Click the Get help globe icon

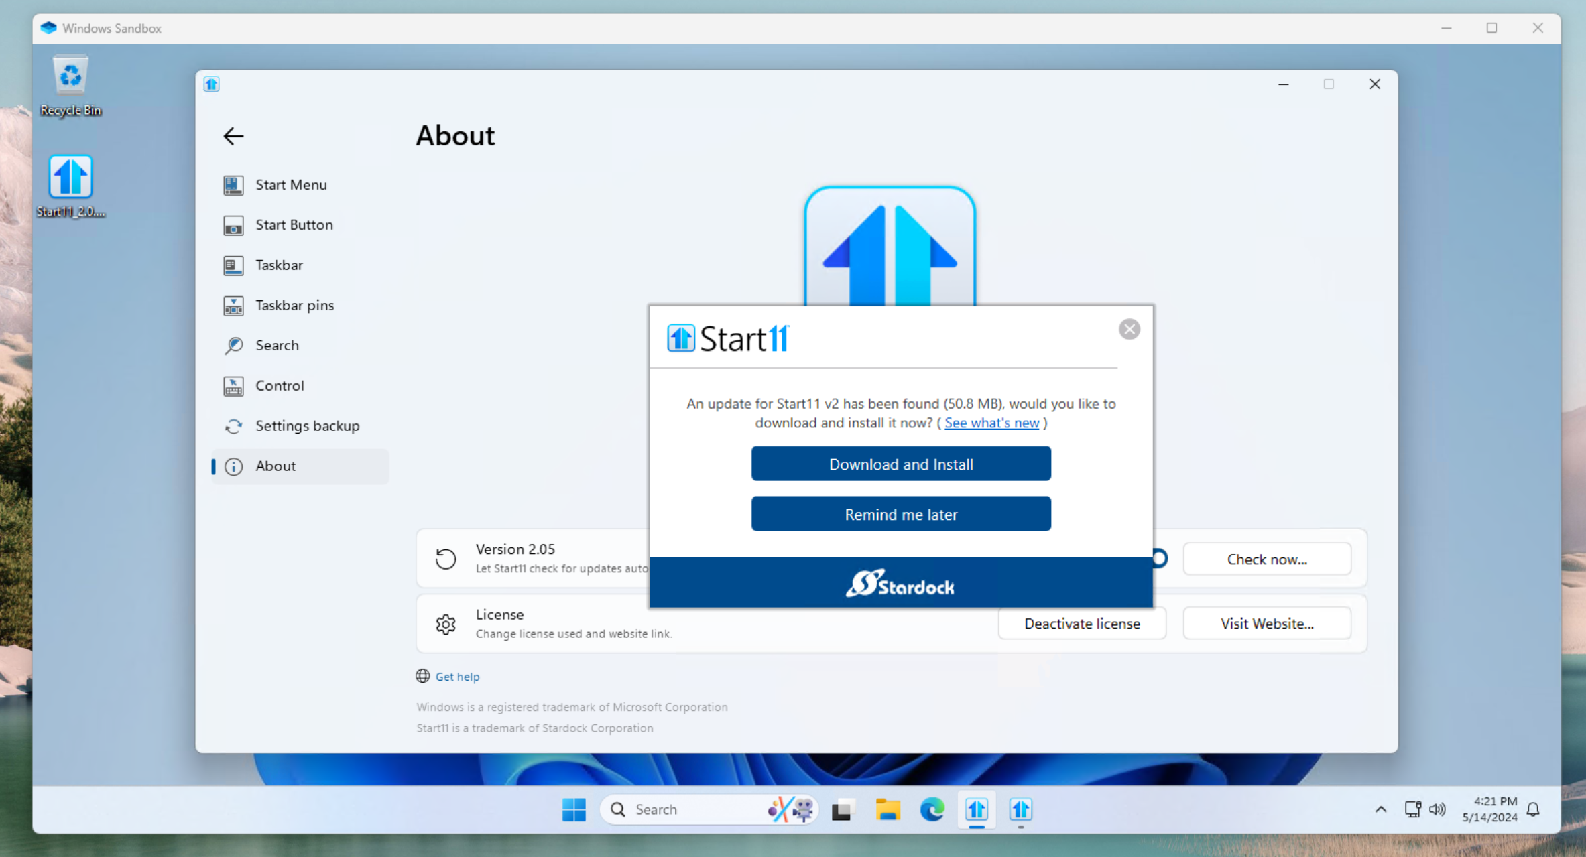click(422, 676)
